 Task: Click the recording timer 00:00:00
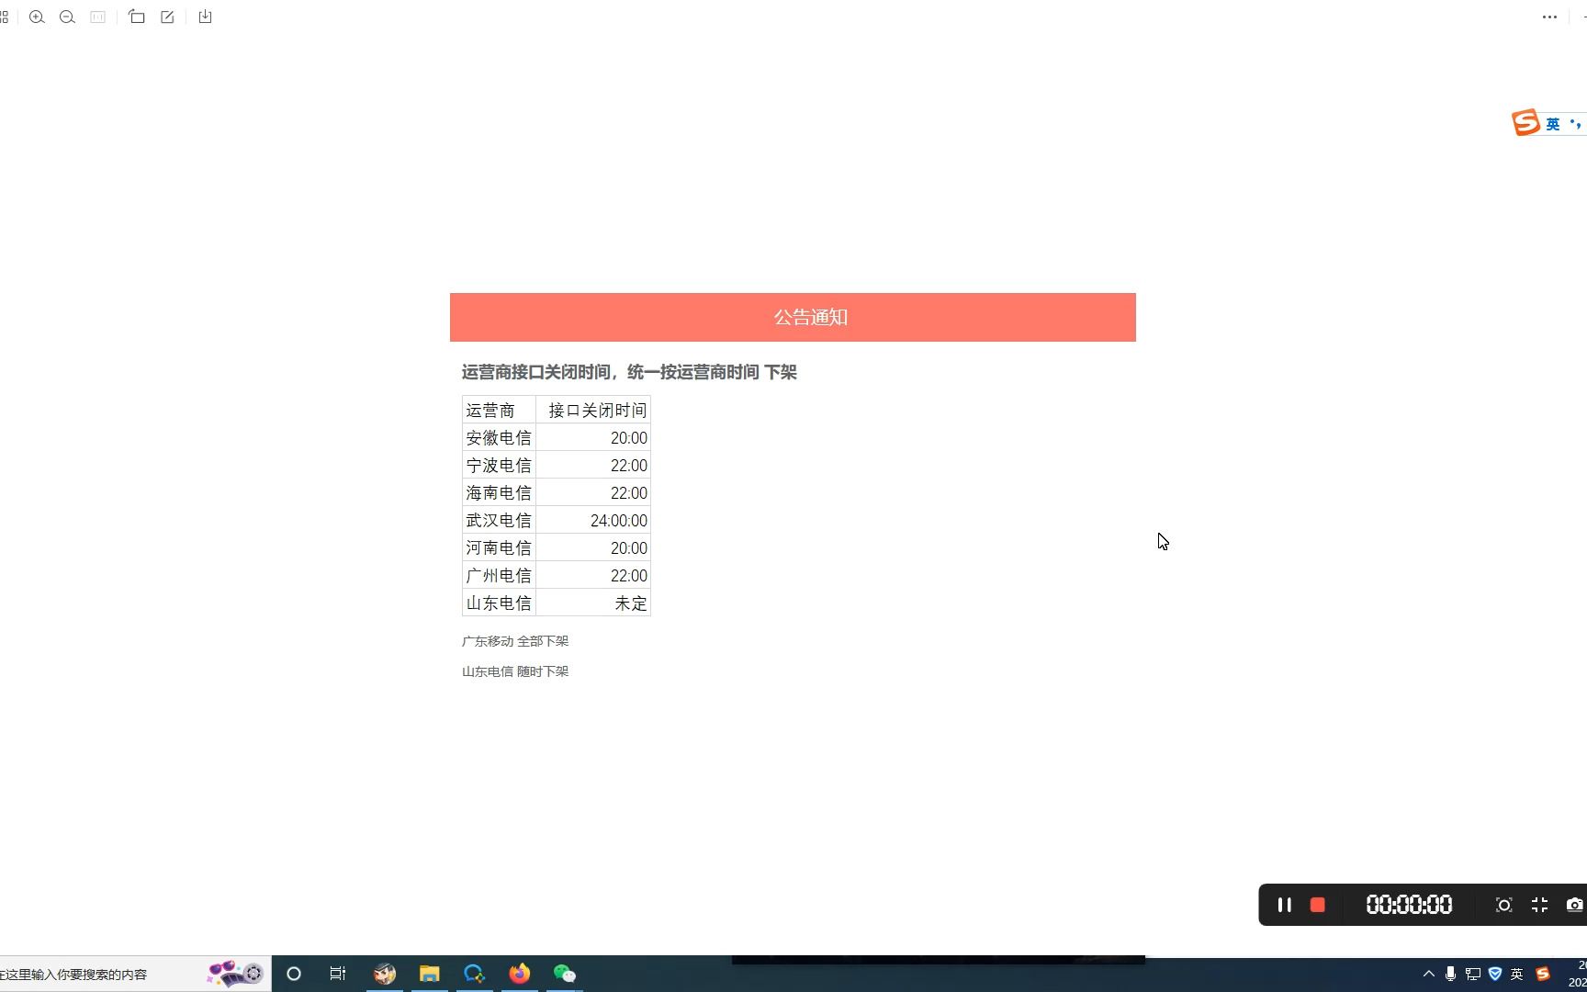tap(1410, 905)
